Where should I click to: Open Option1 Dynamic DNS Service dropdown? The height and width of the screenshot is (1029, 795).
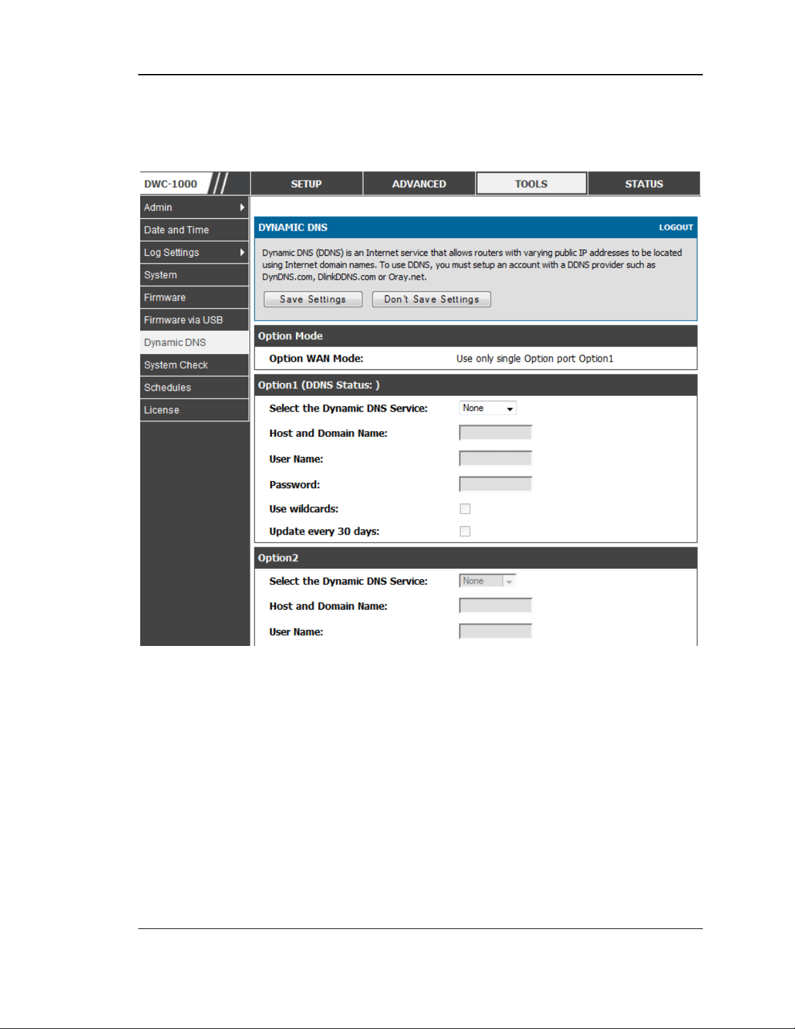click(x=487, y=408)
